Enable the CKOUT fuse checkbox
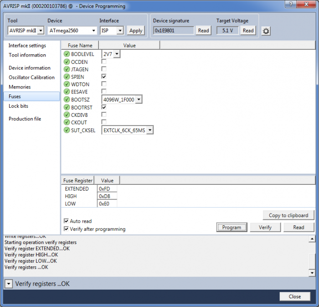The height and width of the screenshot is (307, 319). tap(104, 122)
